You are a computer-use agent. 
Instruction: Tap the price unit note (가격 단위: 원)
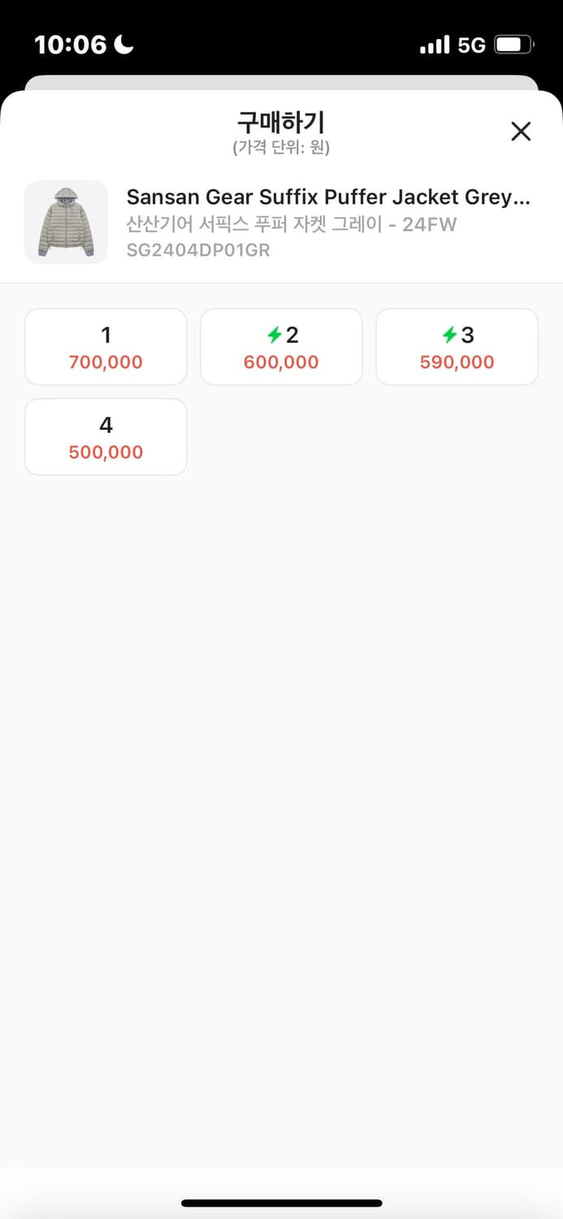(281, 148)
